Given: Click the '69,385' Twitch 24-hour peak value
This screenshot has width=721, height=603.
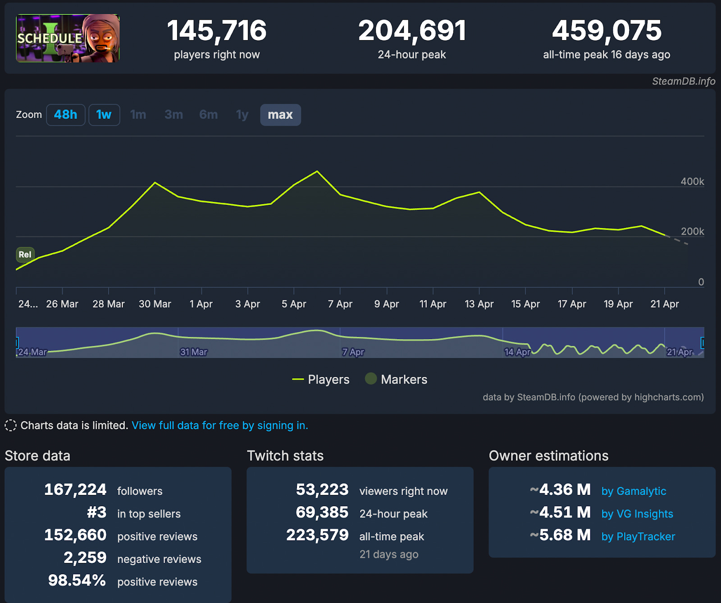Looking at the screenshot, I should pyautogui.click(x=322, y=512).
